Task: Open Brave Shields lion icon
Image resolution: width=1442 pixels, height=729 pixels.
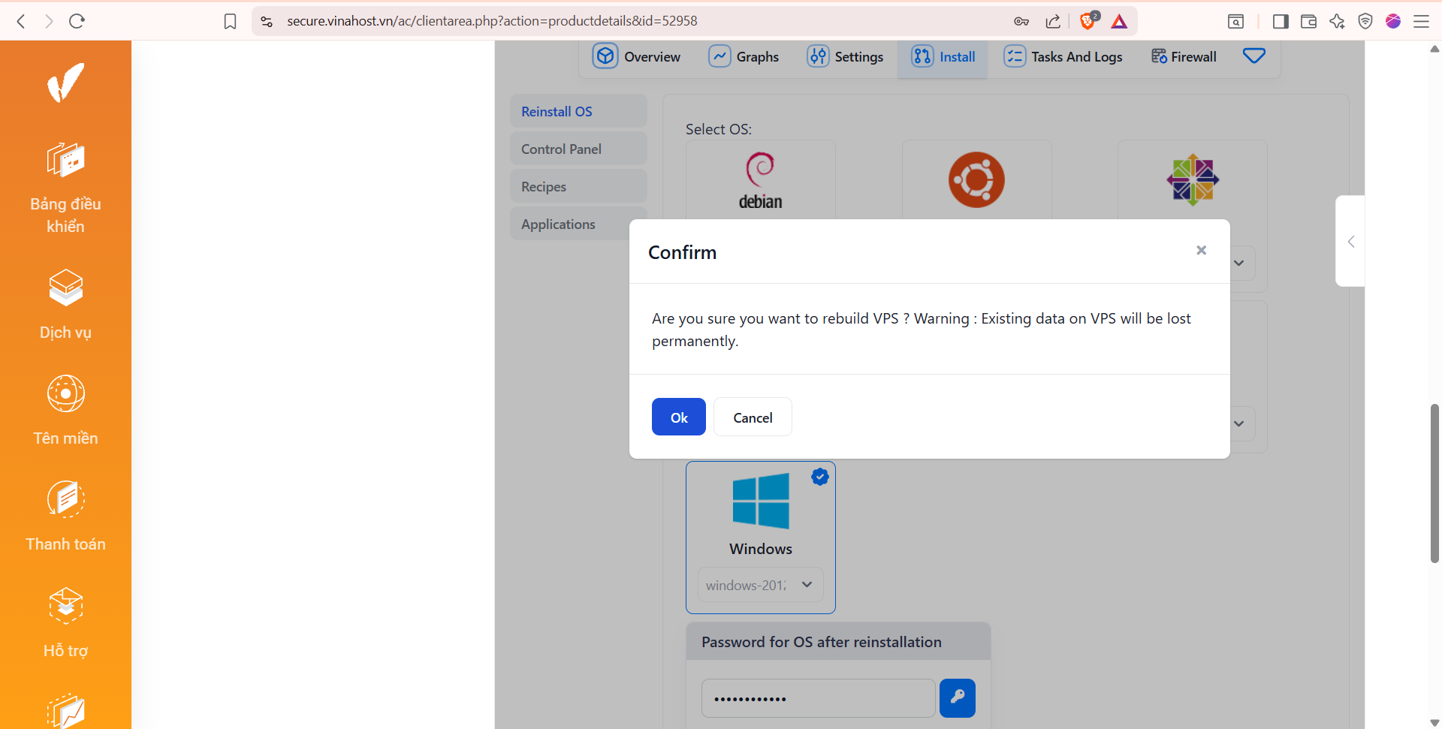Action: (x=1088, y=21)
